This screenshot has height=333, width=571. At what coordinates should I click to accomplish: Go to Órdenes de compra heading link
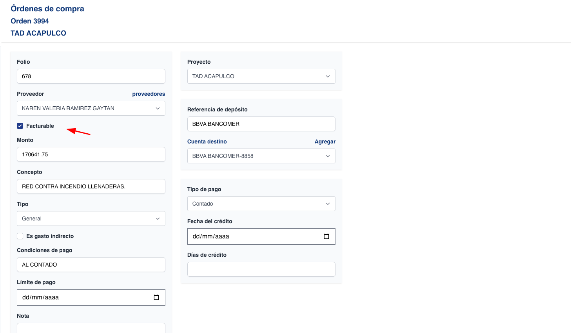coord(47,9)
